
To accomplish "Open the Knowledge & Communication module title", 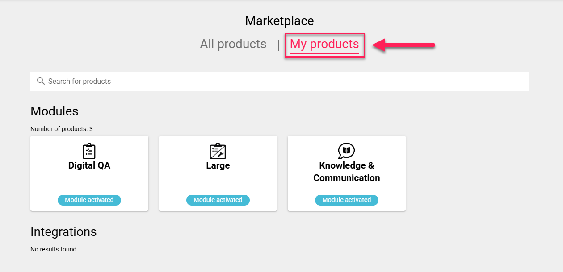I will [347, 172].
